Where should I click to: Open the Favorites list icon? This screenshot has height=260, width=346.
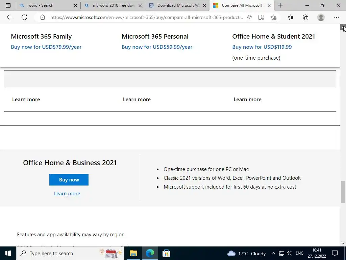(291, 17)
